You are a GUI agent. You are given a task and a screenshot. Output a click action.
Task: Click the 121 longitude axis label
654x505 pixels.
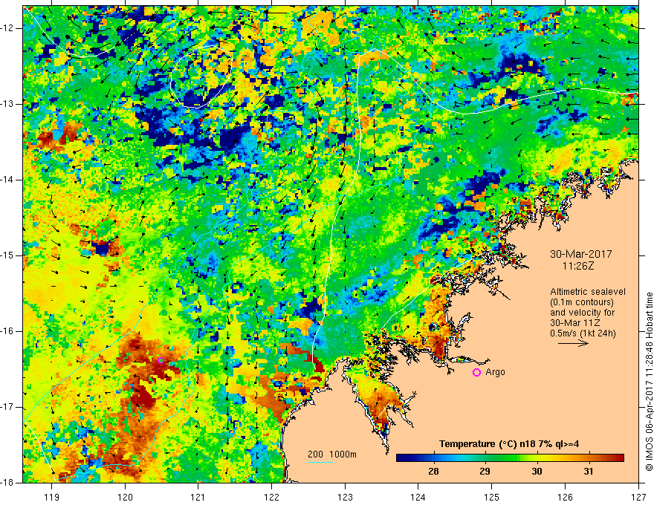(x=198, y=497)
